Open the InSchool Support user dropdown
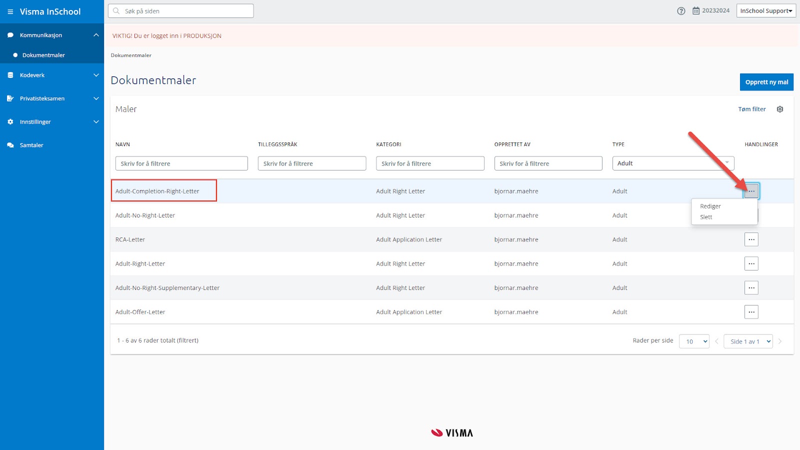Viewport: 800px width, 450px height. pos(766,11)
